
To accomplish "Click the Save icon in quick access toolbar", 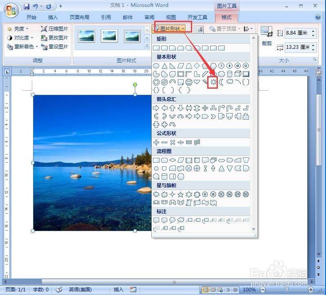I will tap(27, 7).
